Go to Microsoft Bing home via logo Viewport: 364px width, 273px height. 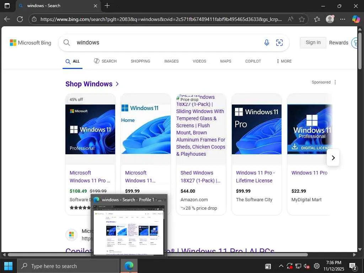31,43
